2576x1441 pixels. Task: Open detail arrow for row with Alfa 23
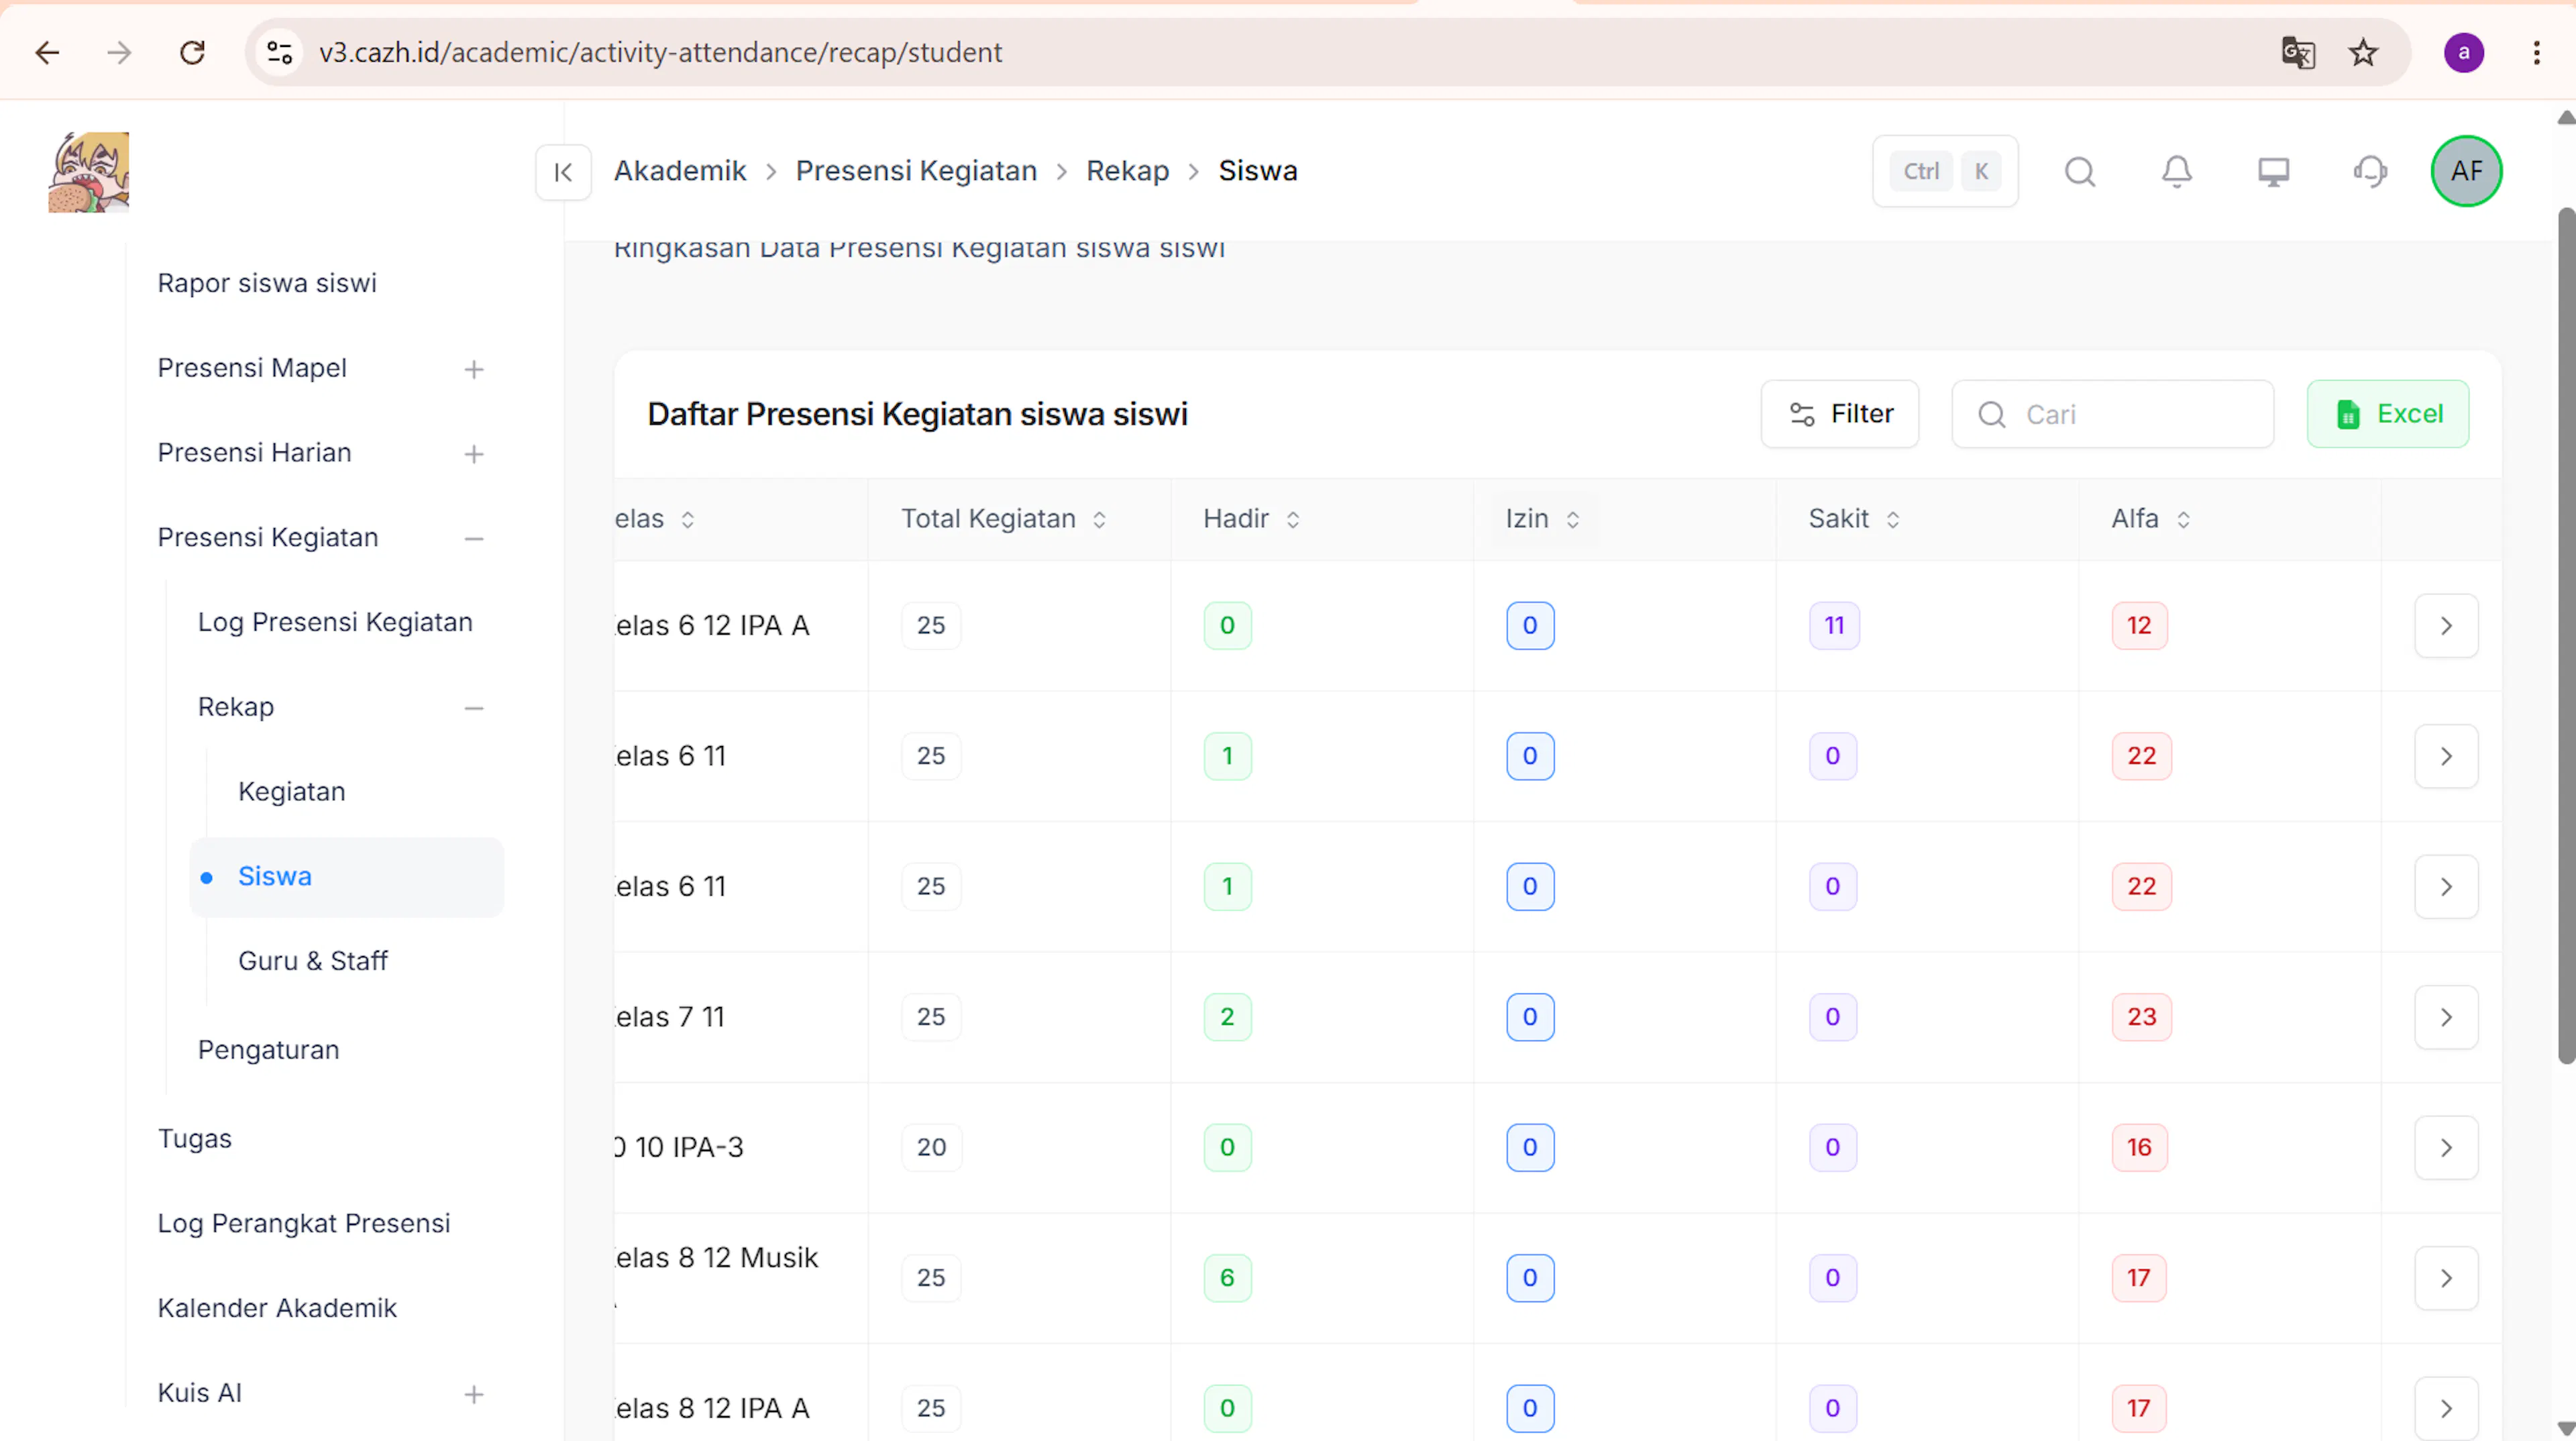tap(2446, 1017)
